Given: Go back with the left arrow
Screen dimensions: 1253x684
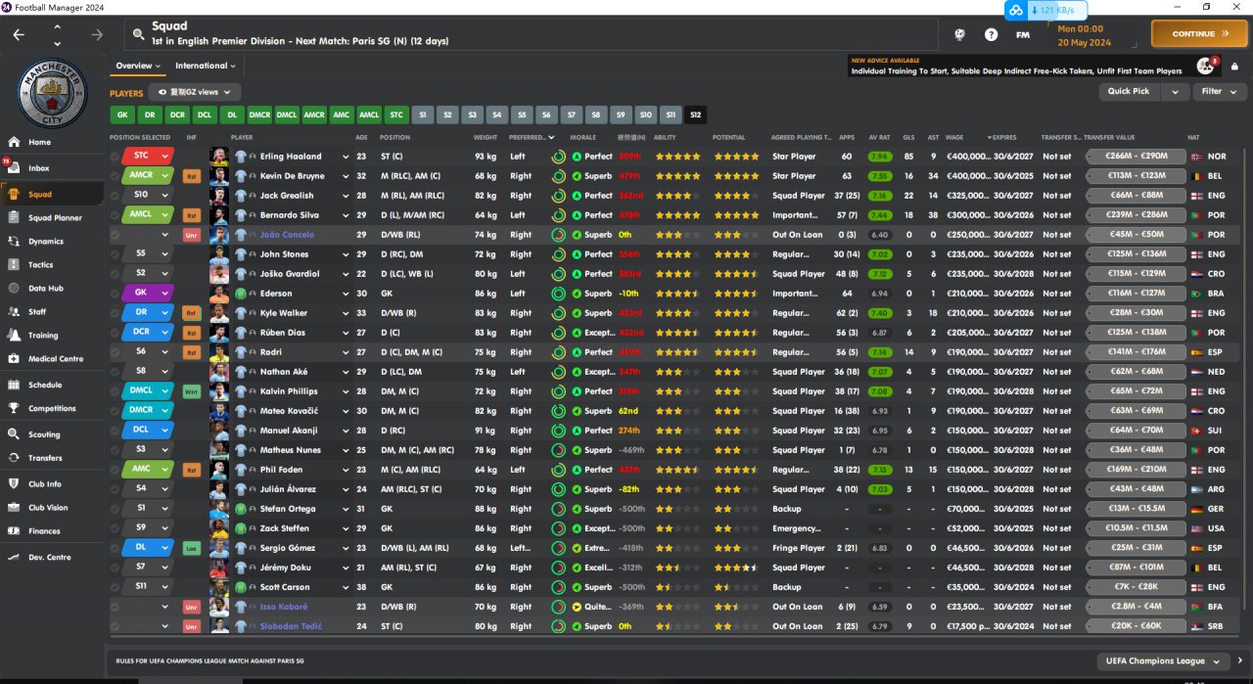Looking at the screenshot, I should click(19, 34).
